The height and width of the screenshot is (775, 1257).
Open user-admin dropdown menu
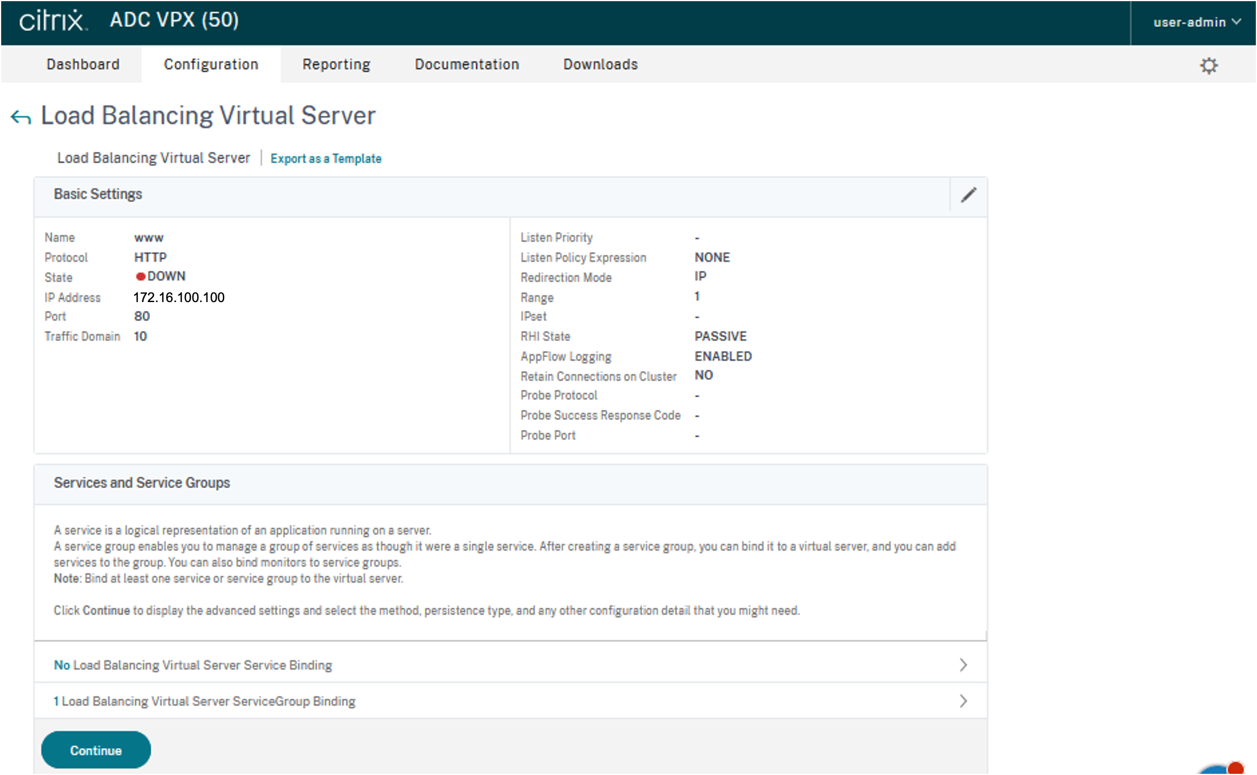click(1196, 22)
